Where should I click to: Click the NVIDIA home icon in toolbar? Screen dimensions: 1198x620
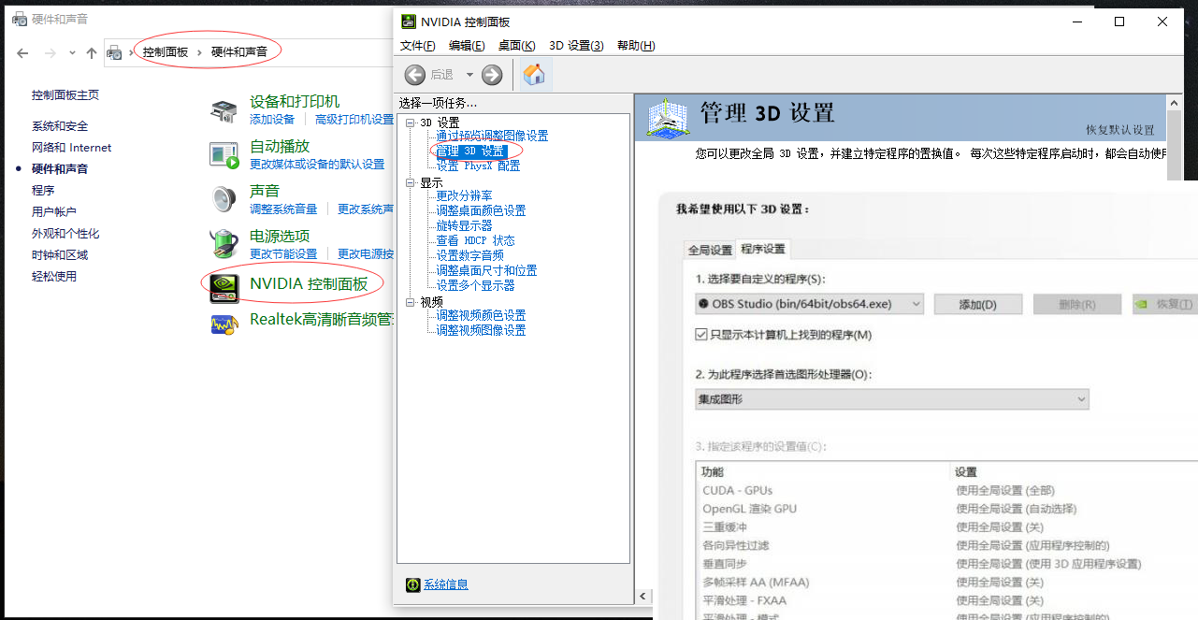(x=534, y=75)
